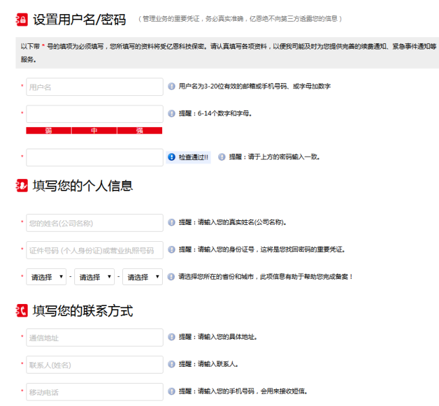The image size is (439, 406).
Task: Click the 移动电话 mobile phone field
Action: tap(95, 392)
